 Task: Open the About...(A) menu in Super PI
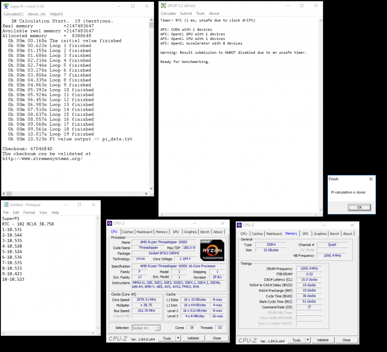tap(37, 14)
